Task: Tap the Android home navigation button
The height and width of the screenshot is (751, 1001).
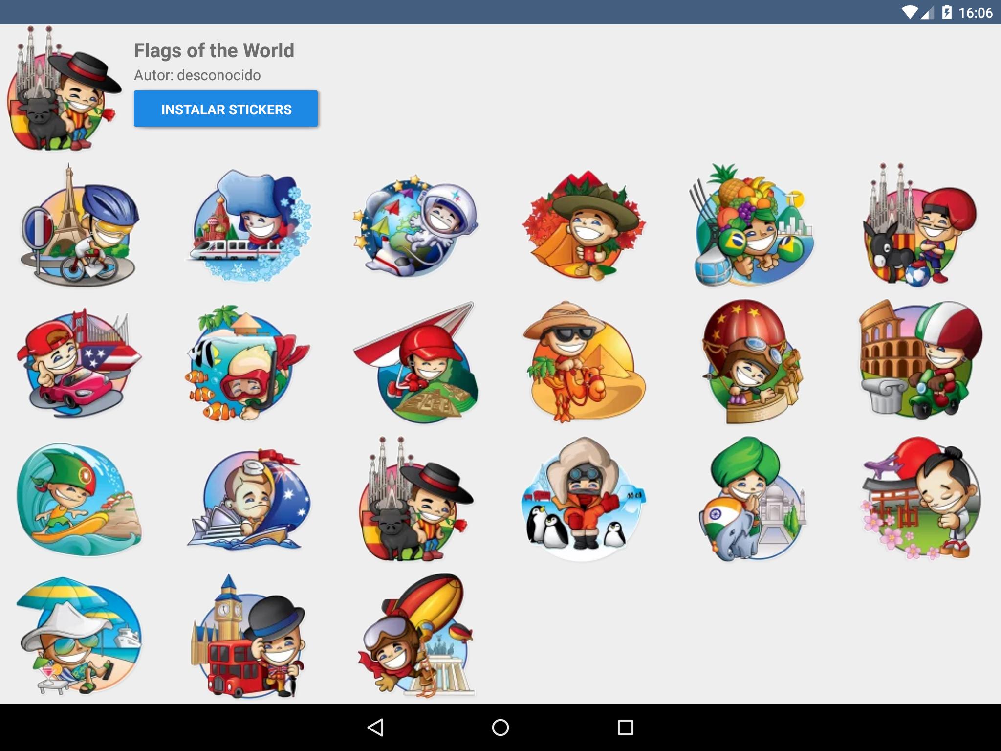Action: [500, 728]
